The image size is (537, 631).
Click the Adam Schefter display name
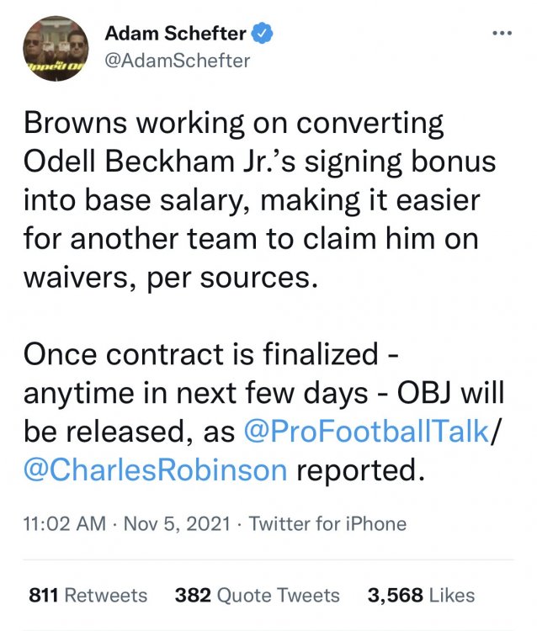[x=176, y=33]
